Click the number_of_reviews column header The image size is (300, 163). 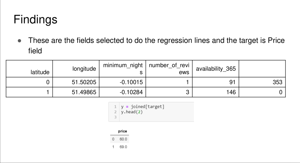(169, 68)
